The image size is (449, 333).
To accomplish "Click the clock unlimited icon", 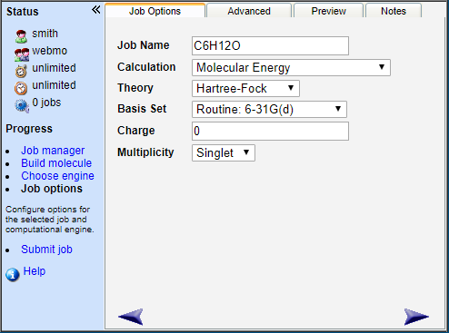I will (x=21, y=88).
